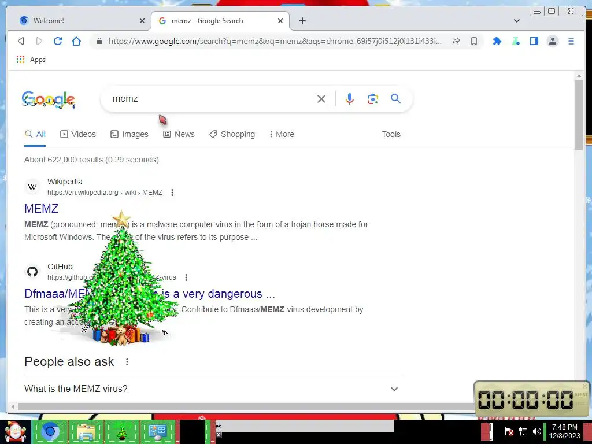Go back to the previous page

click(21, 41)
